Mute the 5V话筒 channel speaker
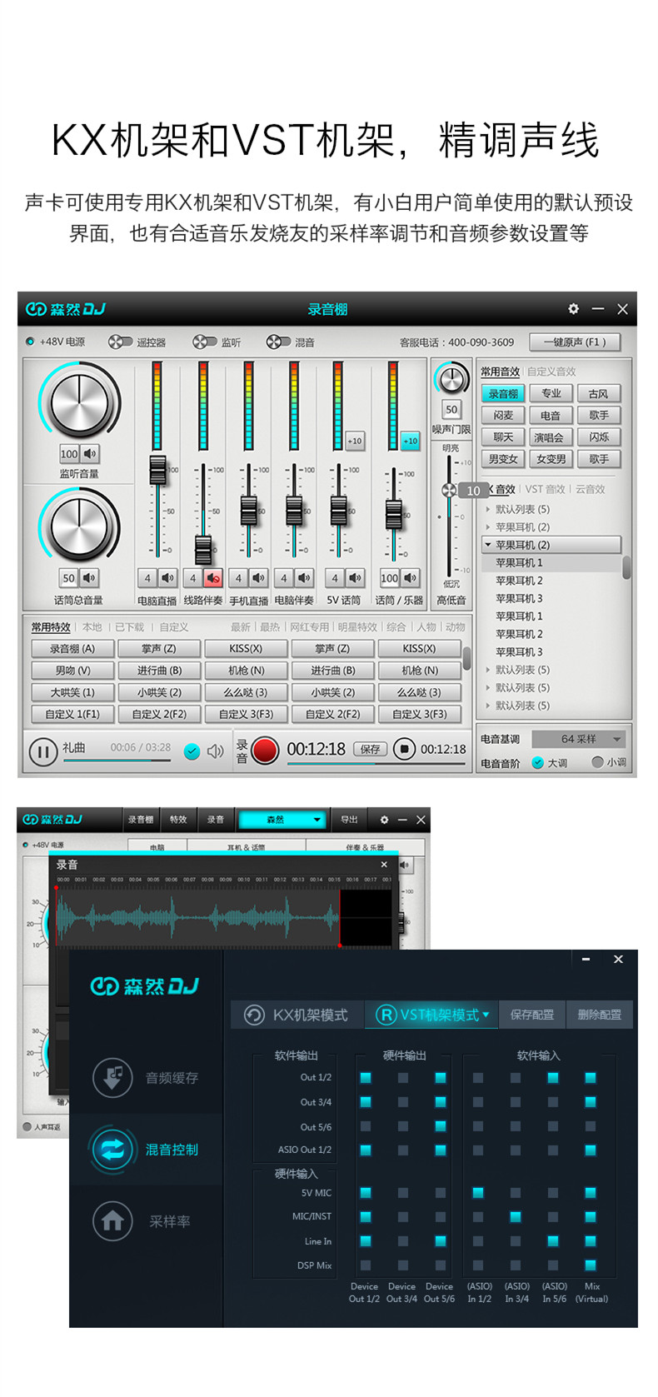Screen dimensions: 658x1397 pos(355,577)
